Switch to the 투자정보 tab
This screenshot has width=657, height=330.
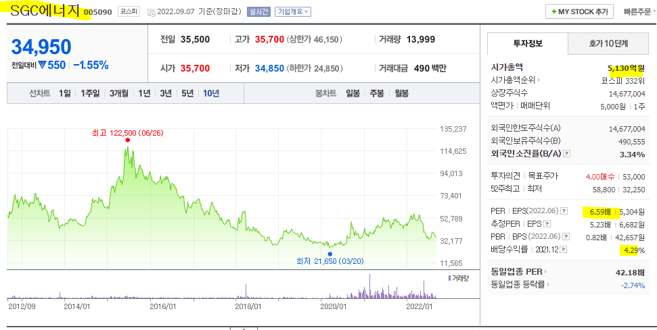click(528, 43)
